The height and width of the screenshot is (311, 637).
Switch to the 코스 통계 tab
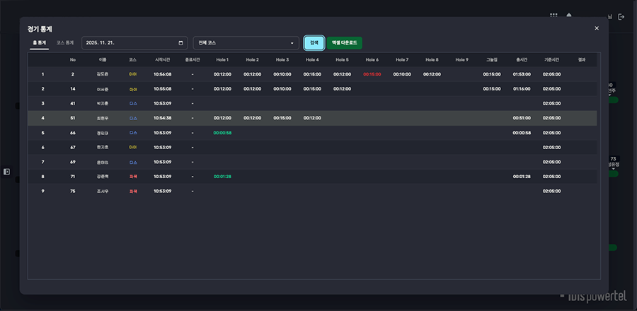coord(65,43)
